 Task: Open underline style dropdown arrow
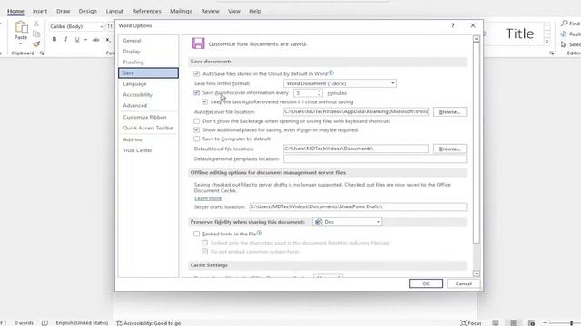[x=85, y=40]
